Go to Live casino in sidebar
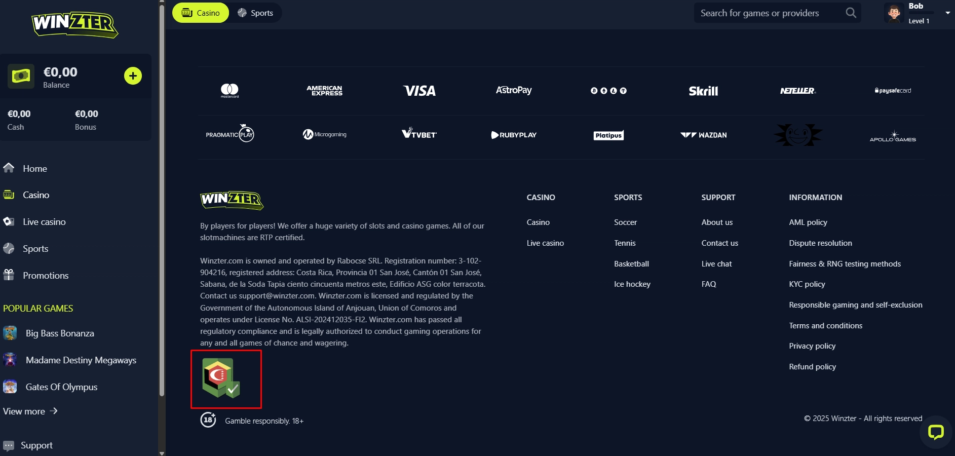The image size is (955, 456). click(44, 222)
